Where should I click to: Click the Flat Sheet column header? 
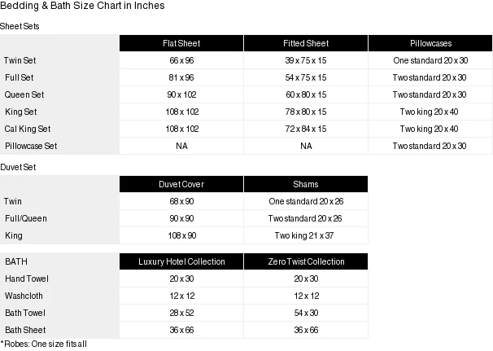click(181, 43)
